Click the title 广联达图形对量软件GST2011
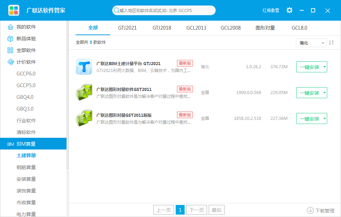Viewport: 341px width, 217px height. [x=124, y=90]
